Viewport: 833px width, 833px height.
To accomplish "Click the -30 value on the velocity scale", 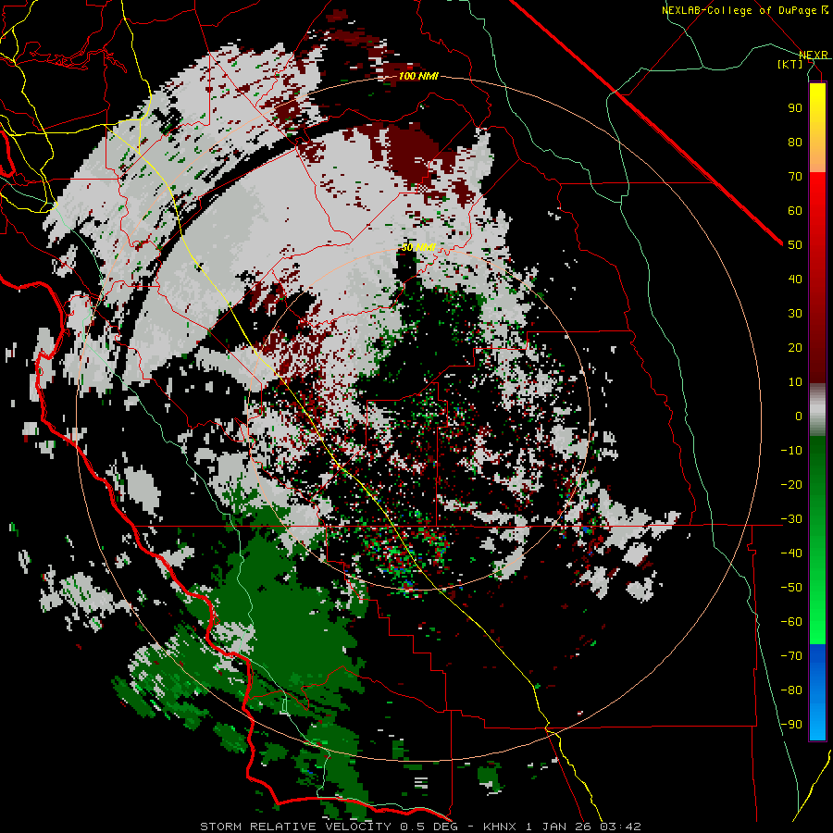I will tap(791, 519).
